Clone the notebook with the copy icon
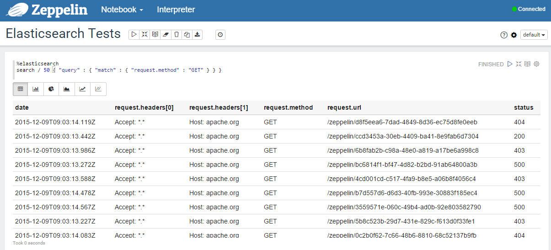Screen dimensions: 551x250 tap(187, 35)
